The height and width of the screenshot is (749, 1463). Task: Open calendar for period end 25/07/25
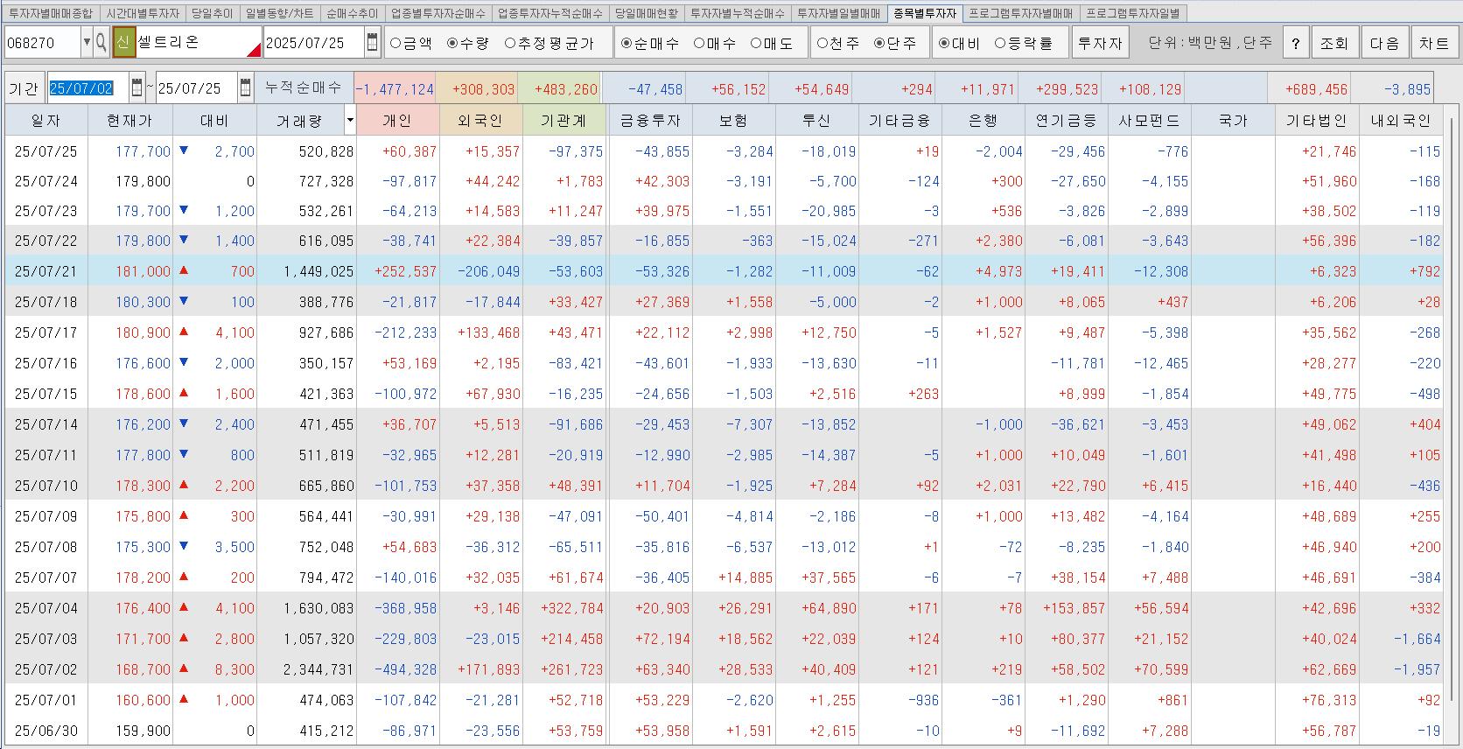(245, 87)
